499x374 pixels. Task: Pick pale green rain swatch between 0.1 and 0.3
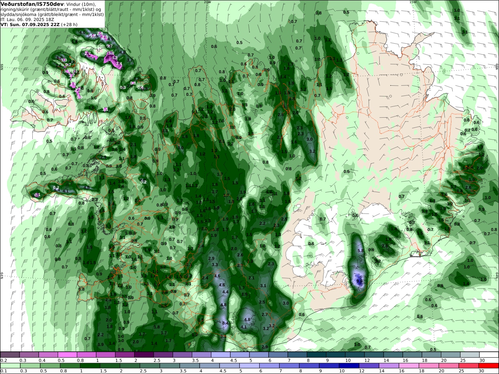point(10,366)
